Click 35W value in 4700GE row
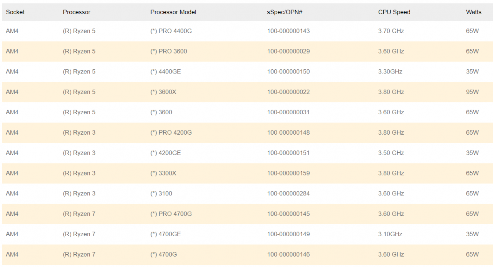493x267 pixels. 472,234
